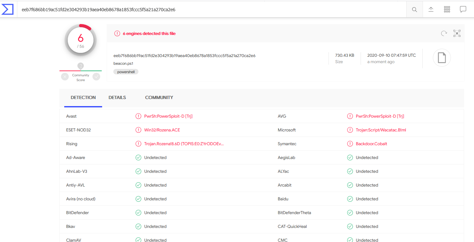Click AVG PwrSh:PowerSploit-D result
The width and height of the screenshot is (474, 242).
(380, 116)
